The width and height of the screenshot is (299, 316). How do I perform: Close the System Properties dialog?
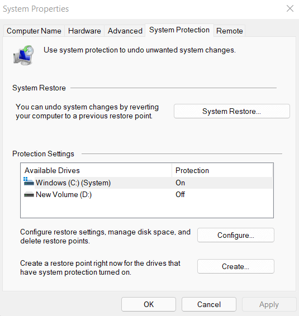(x=290, y=8)
